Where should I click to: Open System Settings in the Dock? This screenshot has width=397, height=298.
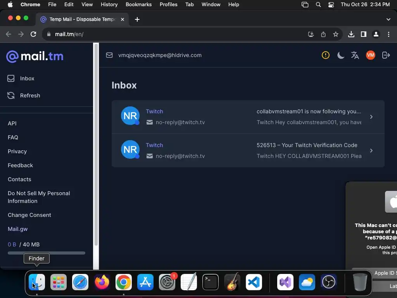[x=167, y=282]
